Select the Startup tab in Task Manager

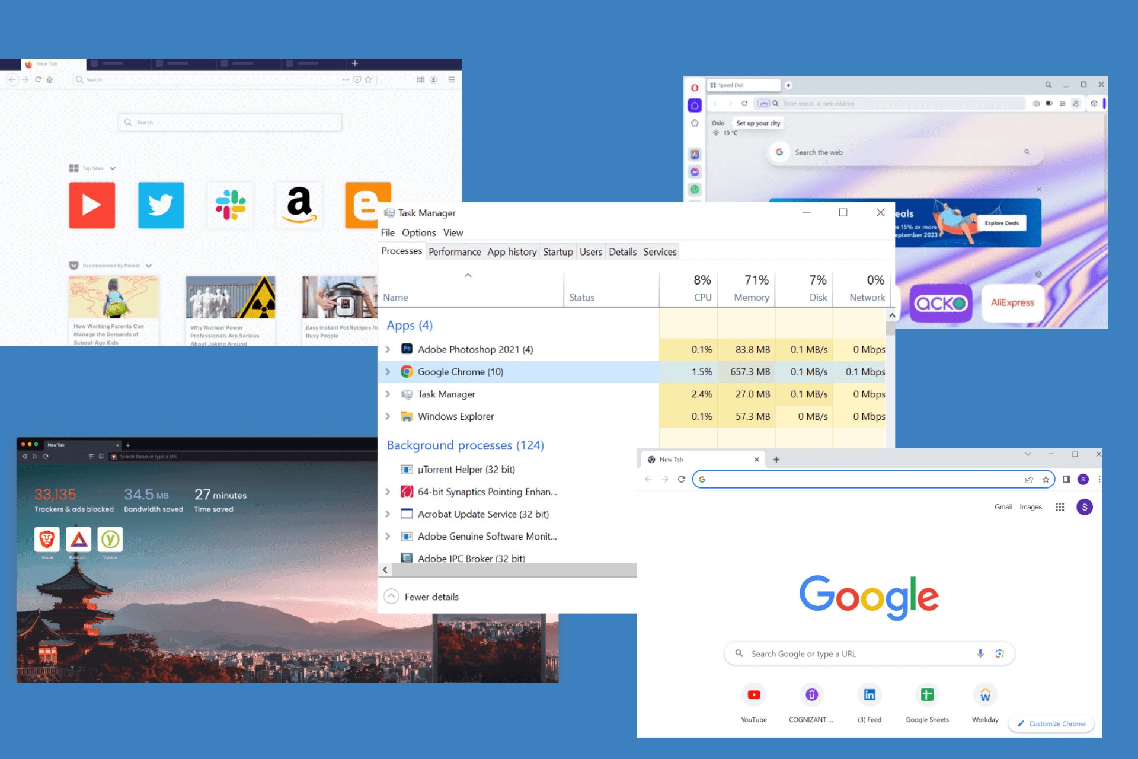coord(559,251)
